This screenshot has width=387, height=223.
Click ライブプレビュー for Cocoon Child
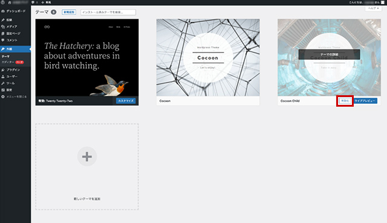point(365,101)
